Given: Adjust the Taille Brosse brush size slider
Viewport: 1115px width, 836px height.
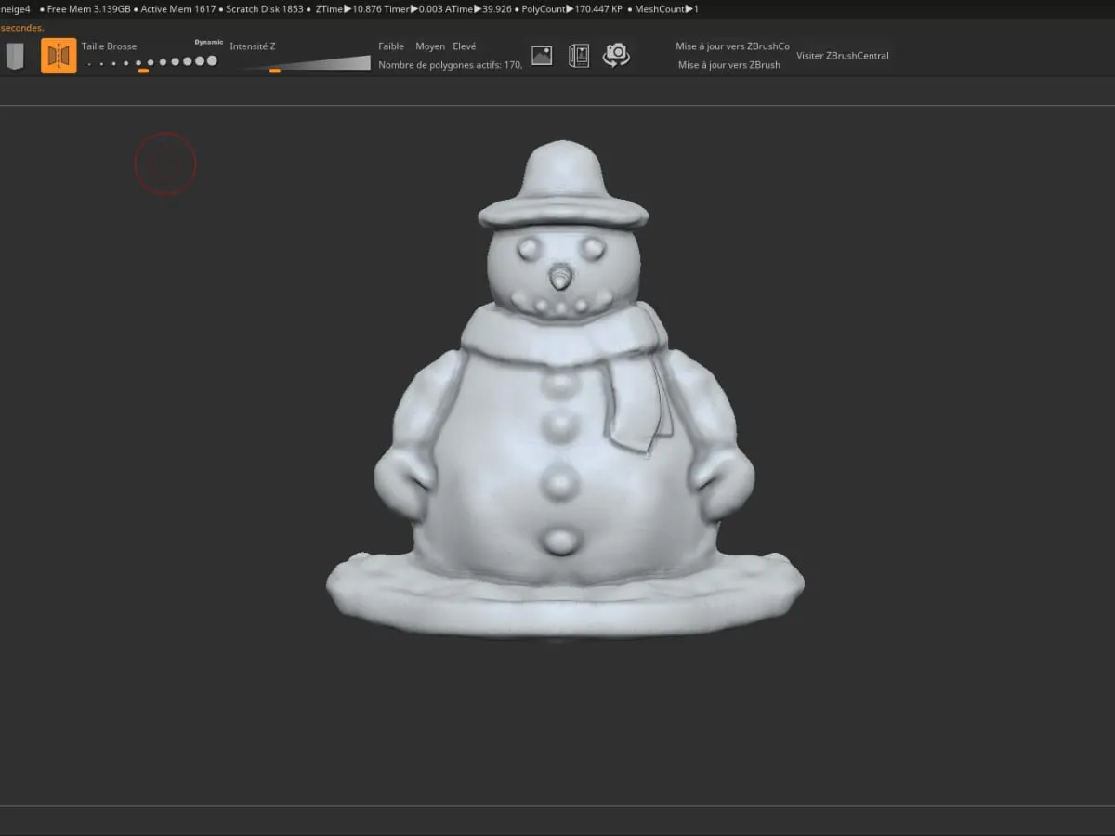Looking at the screenshot, I should coord(152,61).
